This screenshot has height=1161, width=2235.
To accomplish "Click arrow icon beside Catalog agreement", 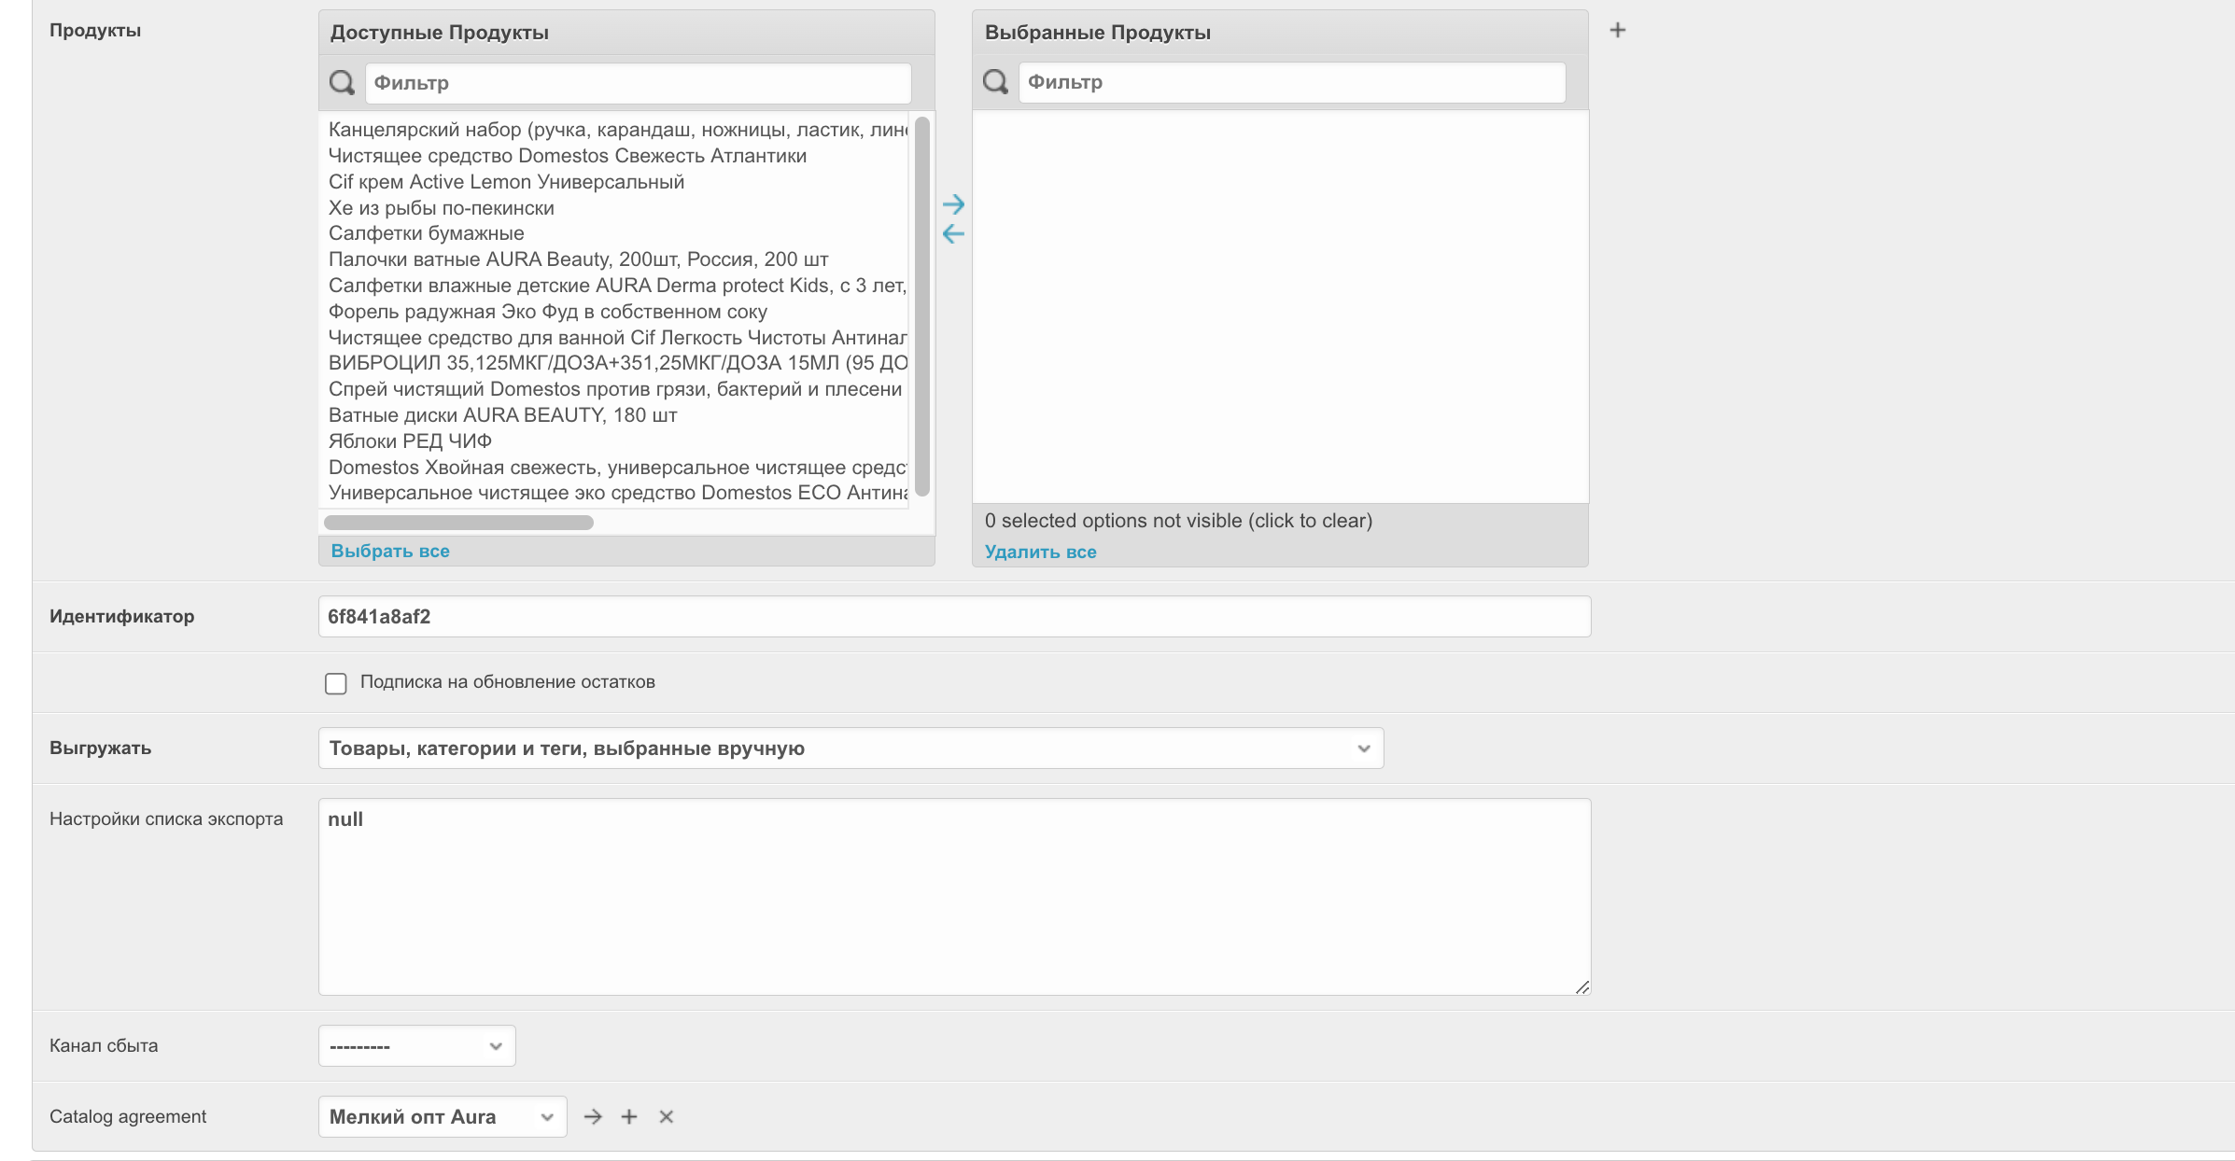I will (x=593, y=1116).
